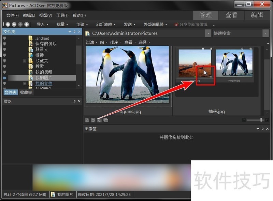
Task: Click the 分享到新浪微博 share icon
Action: pos(177,24)
